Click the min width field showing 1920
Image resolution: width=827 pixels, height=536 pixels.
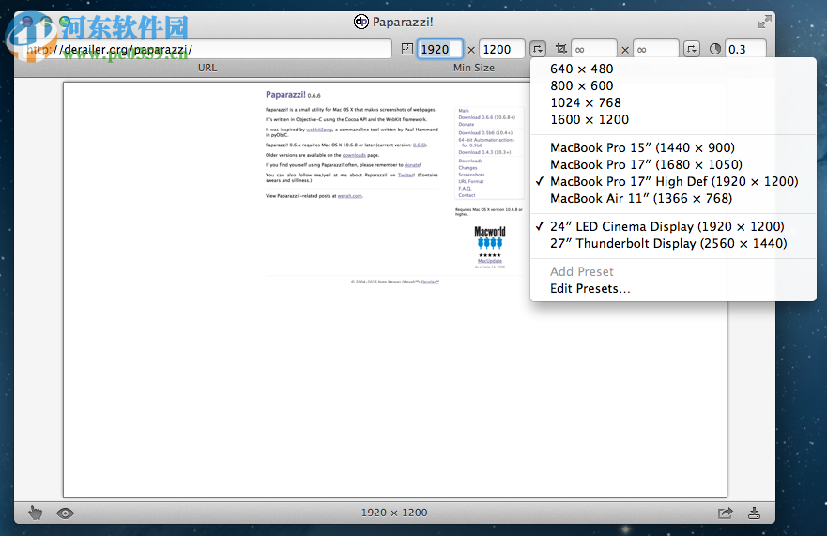click(440, 49)
